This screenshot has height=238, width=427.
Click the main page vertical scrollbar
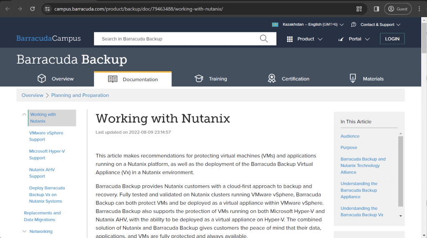424,38
